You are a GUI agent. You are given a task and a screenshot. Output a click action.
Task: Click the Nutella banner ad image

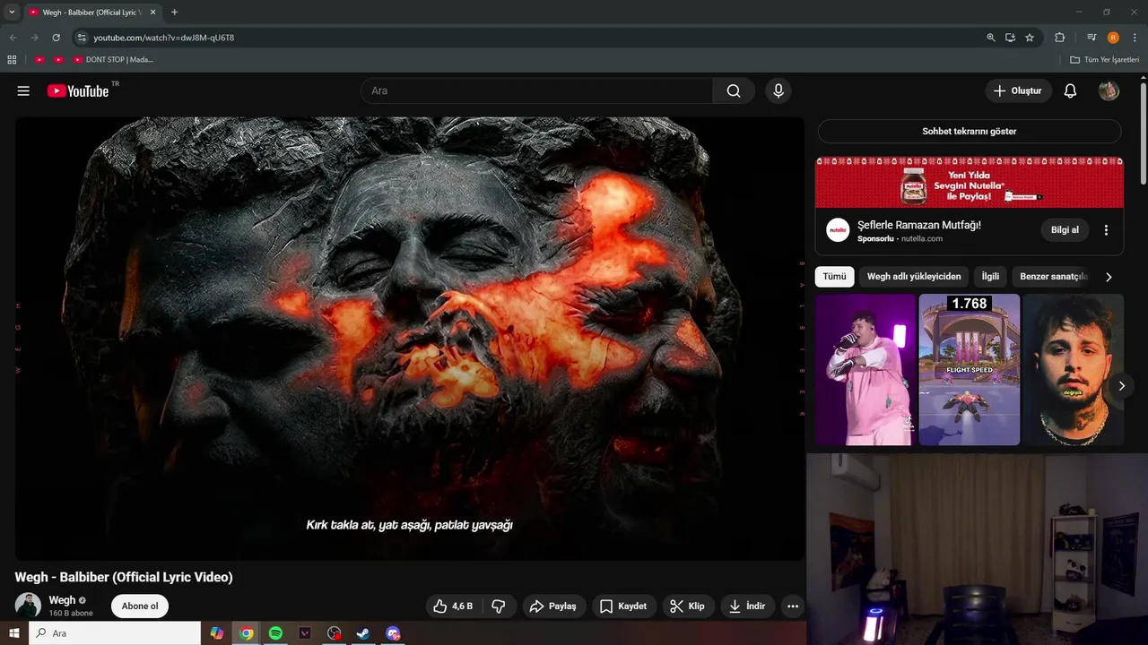coord(970,183)
